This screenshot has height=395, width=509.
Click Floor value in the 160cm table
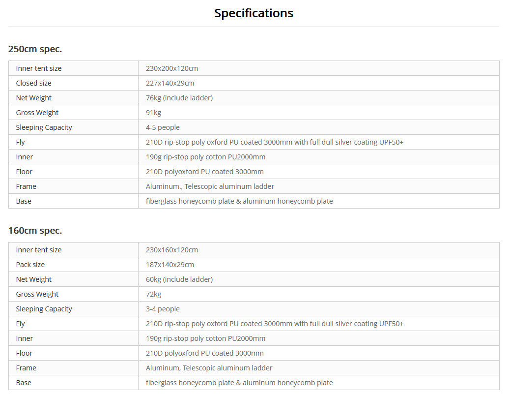point(205,353)
